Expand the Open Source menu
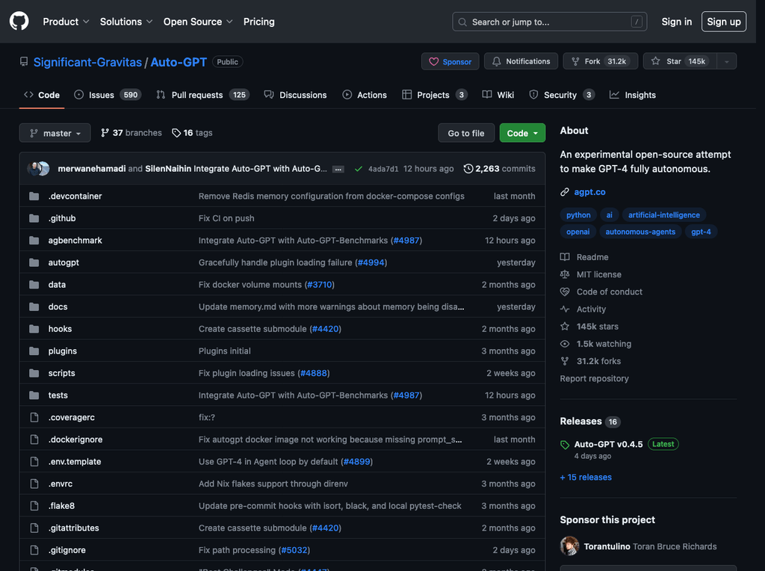765x571 pixels. pyautogui.click(x=197, y=22)
